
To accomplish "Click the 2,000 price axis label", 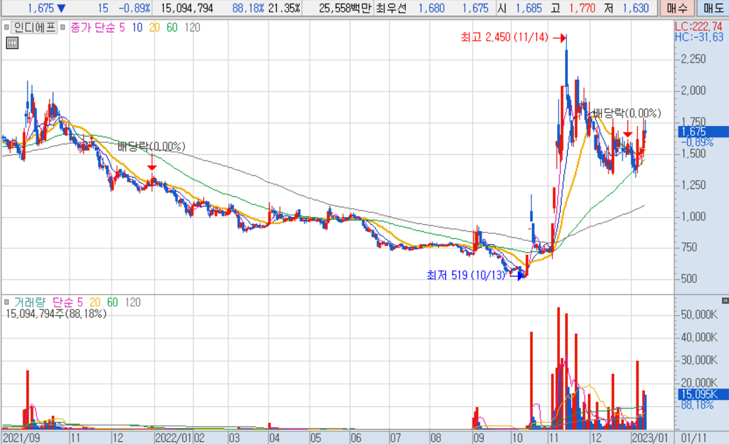I will 693,90.
